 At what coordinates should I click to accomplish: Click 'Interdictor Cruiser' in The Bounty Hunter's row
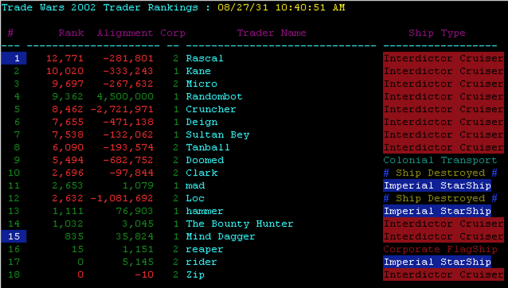tap(444, 224)
